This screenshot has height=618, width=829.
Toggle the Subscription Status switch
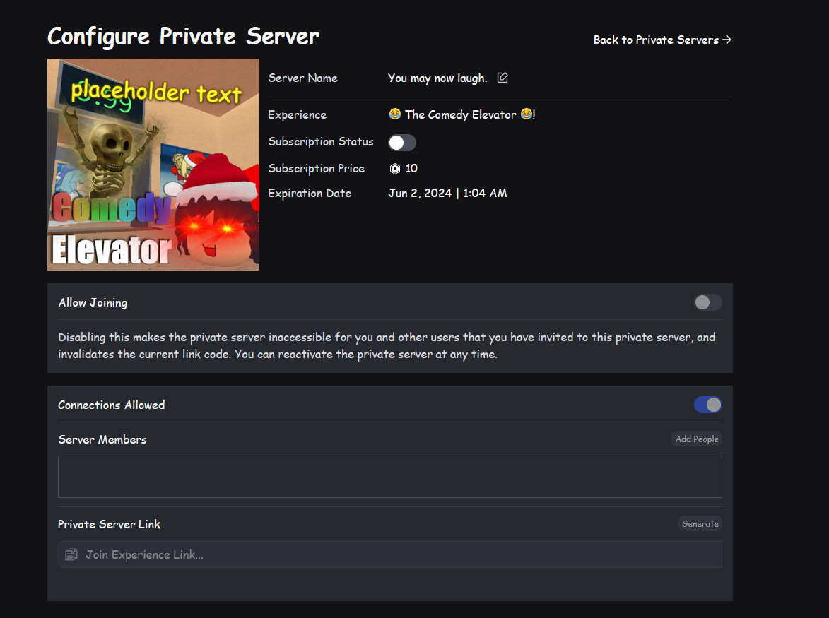tap(402, 143)
